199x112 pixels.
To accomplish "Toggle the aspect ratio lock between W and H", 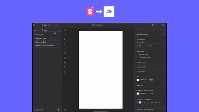I will pos(146,46).
